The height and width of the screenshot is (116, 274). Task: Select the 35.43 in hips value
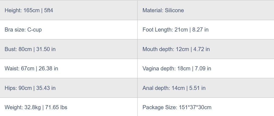45,88
